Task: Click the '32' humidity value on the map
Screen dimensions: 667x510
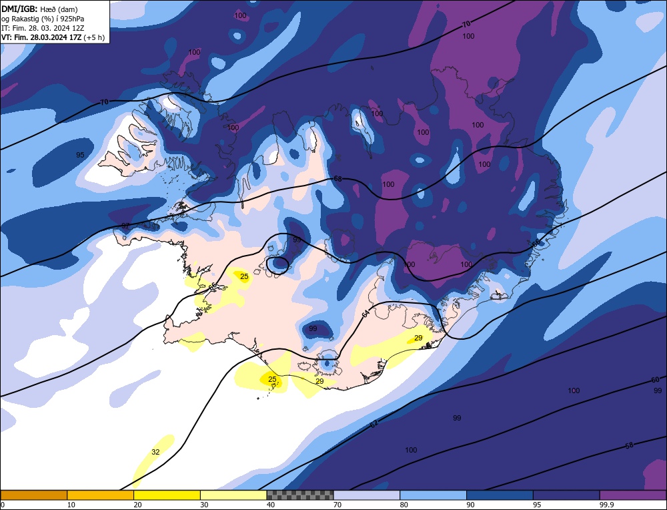Action: [155, 452]
